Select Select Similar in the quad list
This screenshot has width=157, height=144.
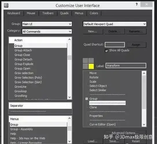tap(98, 90)
